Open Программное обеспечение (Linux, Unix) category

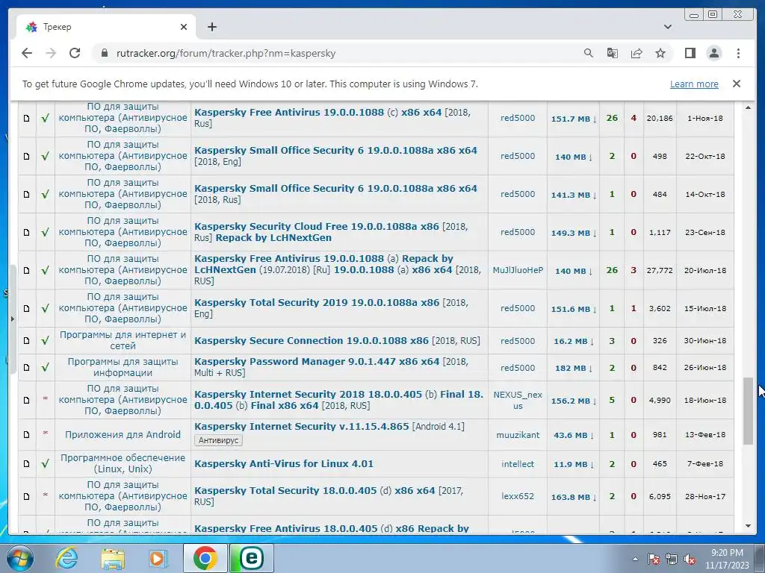pos(123,463)
